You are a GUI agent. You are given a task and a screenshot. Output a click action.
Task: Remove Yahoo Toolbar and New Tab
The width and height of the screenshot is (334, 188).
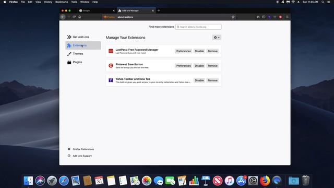(x=212, y=80)
